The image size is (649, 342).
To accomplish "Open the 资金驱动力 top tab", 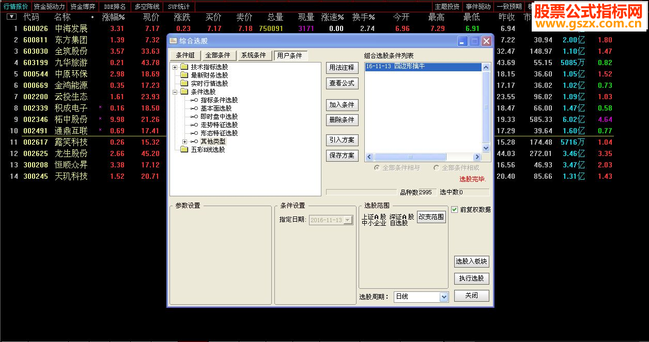I will pos(49,7).
